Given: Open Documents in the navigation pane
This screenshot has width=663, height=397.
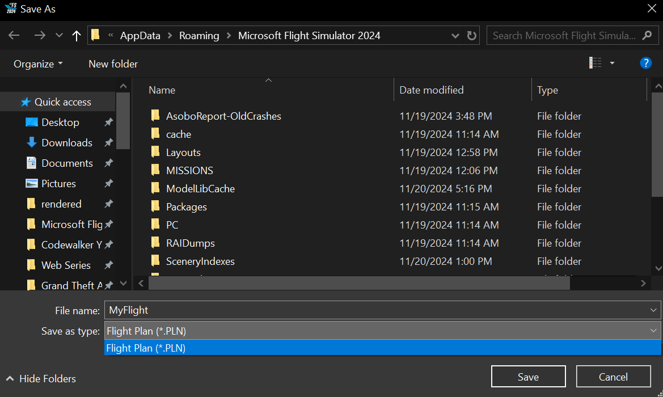Looking at the screenshot, I should point(67,163).
